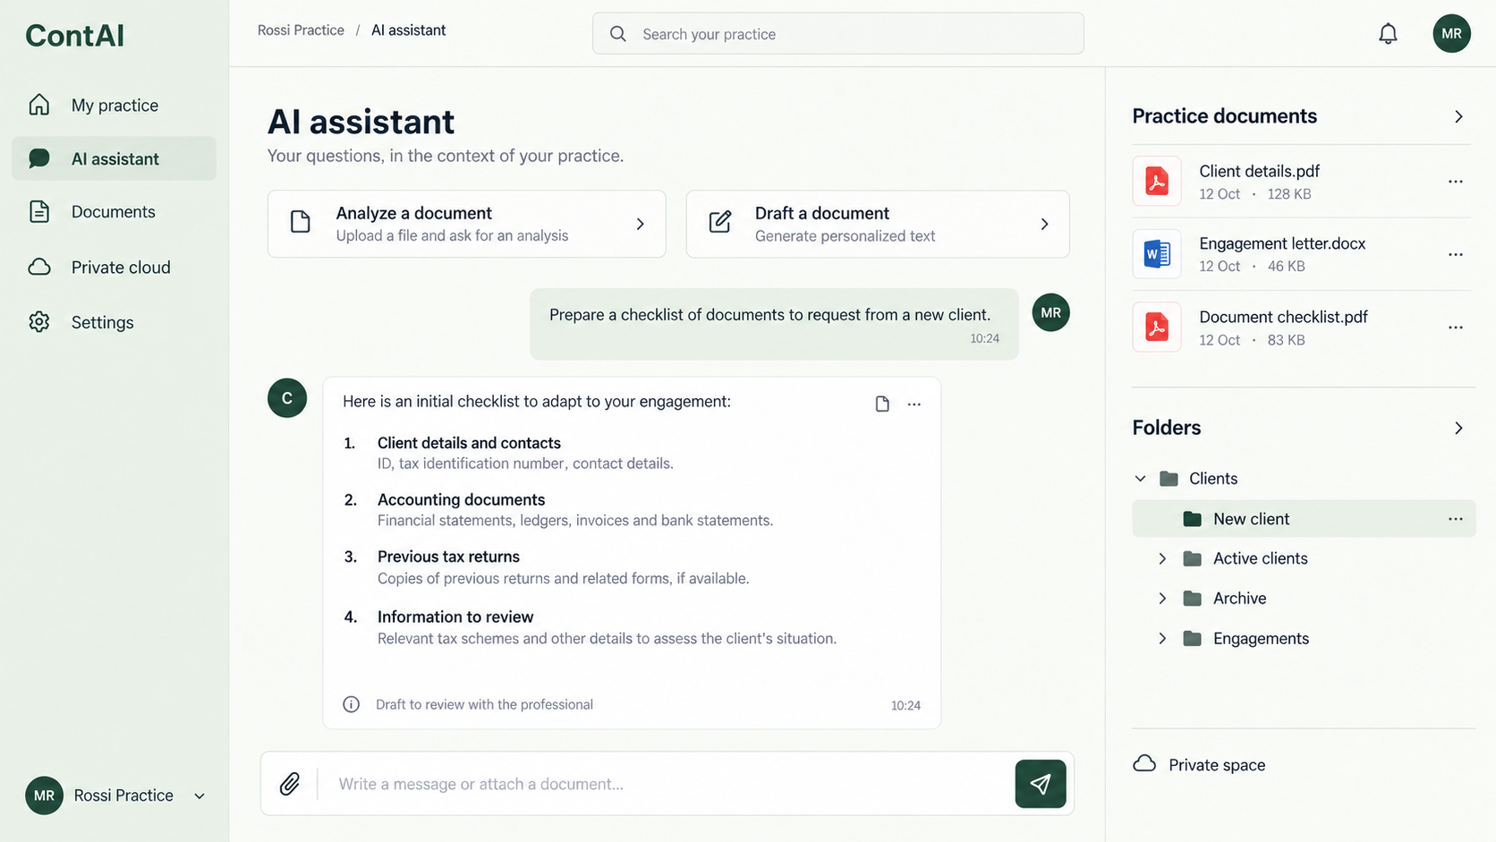Open more options for New client folder
This screenshot has height=842, width=1496.
(1456, 519)
